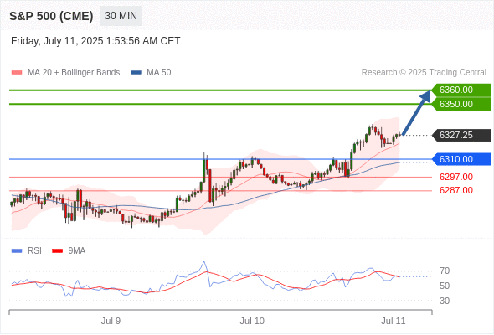This screenshot has height=335, width=494.
Task: Click the red 6297.00 support level label
Action: [455, 177]
